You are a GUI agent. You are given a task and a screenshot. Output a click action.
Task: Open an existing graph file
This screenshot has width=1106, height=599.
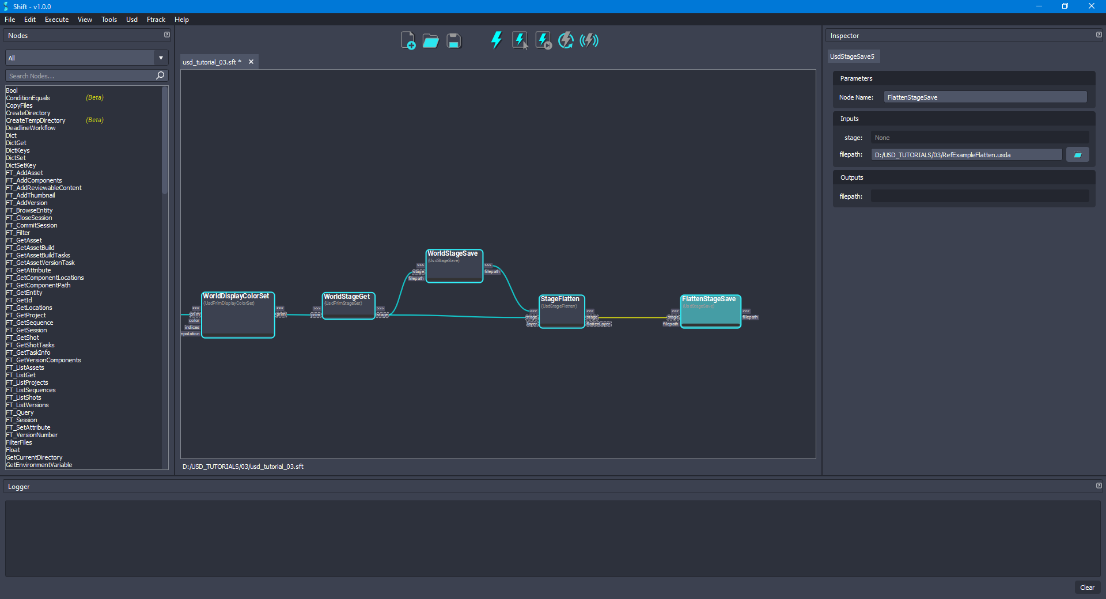[430, 40]
